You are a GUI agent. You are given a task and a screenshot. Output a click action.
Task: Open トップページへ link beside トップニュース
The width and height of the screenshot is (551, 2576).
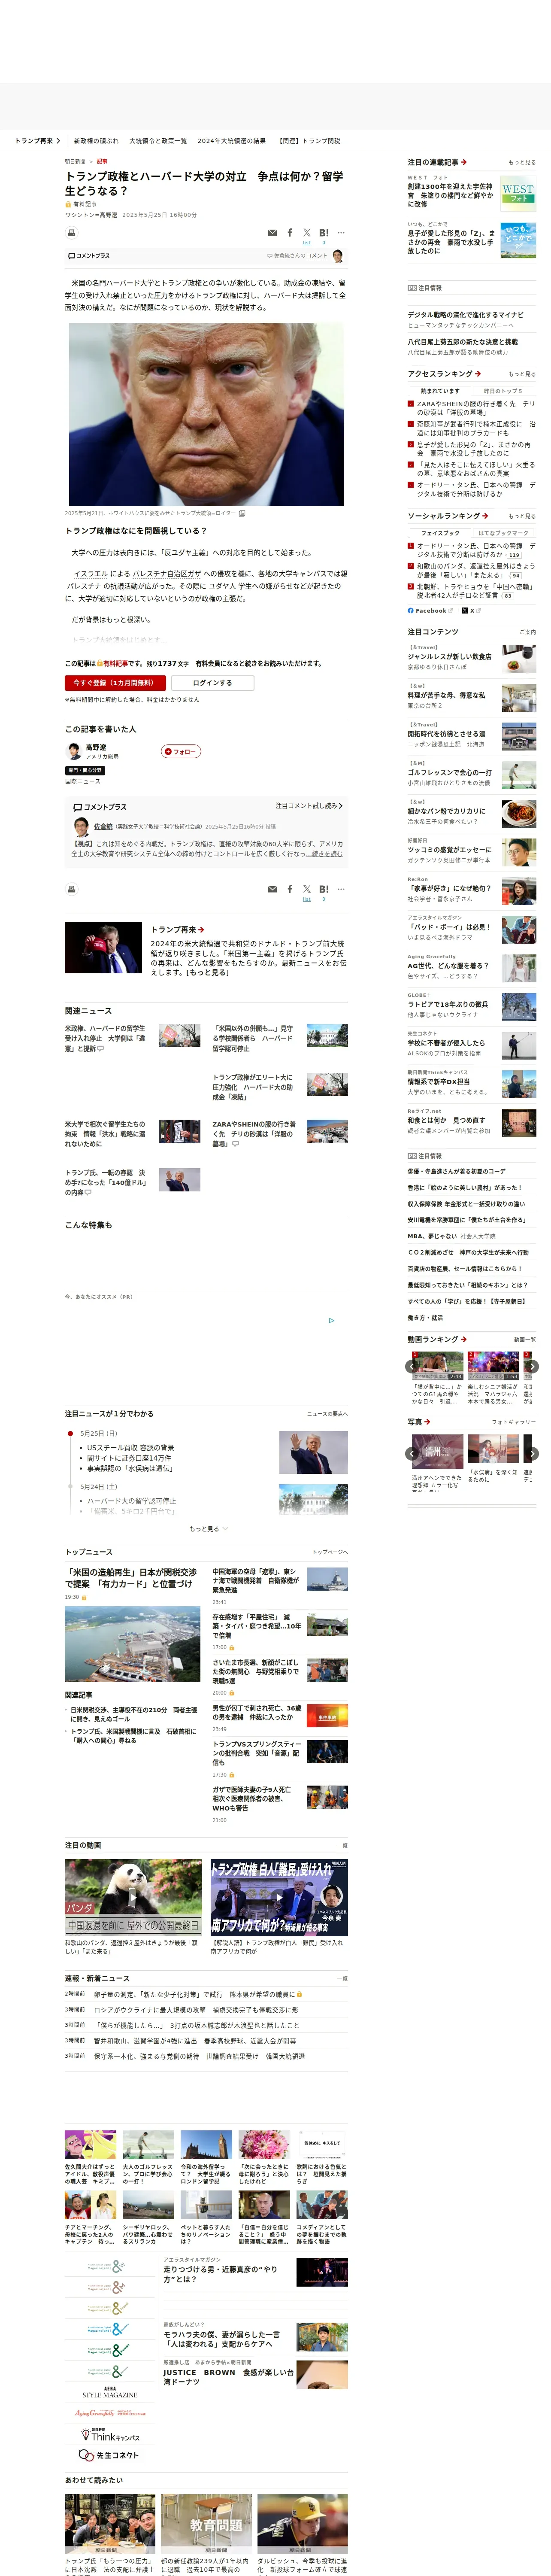(x=329, y=1552)
